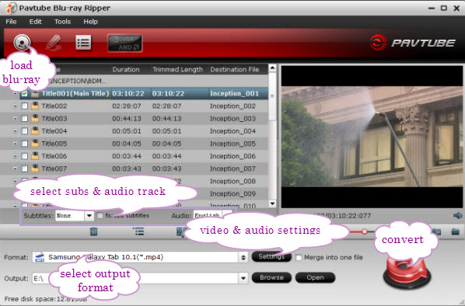Screen dimensions: 465x306
Task: Click the load Blu-ray disc icon
Action: (x=22, y=42)
